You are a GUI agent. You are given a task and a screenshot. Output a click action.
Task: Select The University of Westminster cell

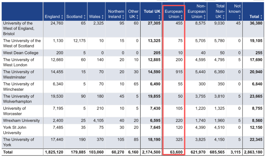coord(18,74)
